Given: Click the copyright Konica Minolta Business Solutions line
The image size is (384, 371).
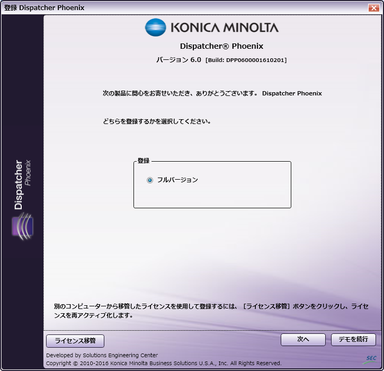Looking at the screenshot, I should coord(164,363).
